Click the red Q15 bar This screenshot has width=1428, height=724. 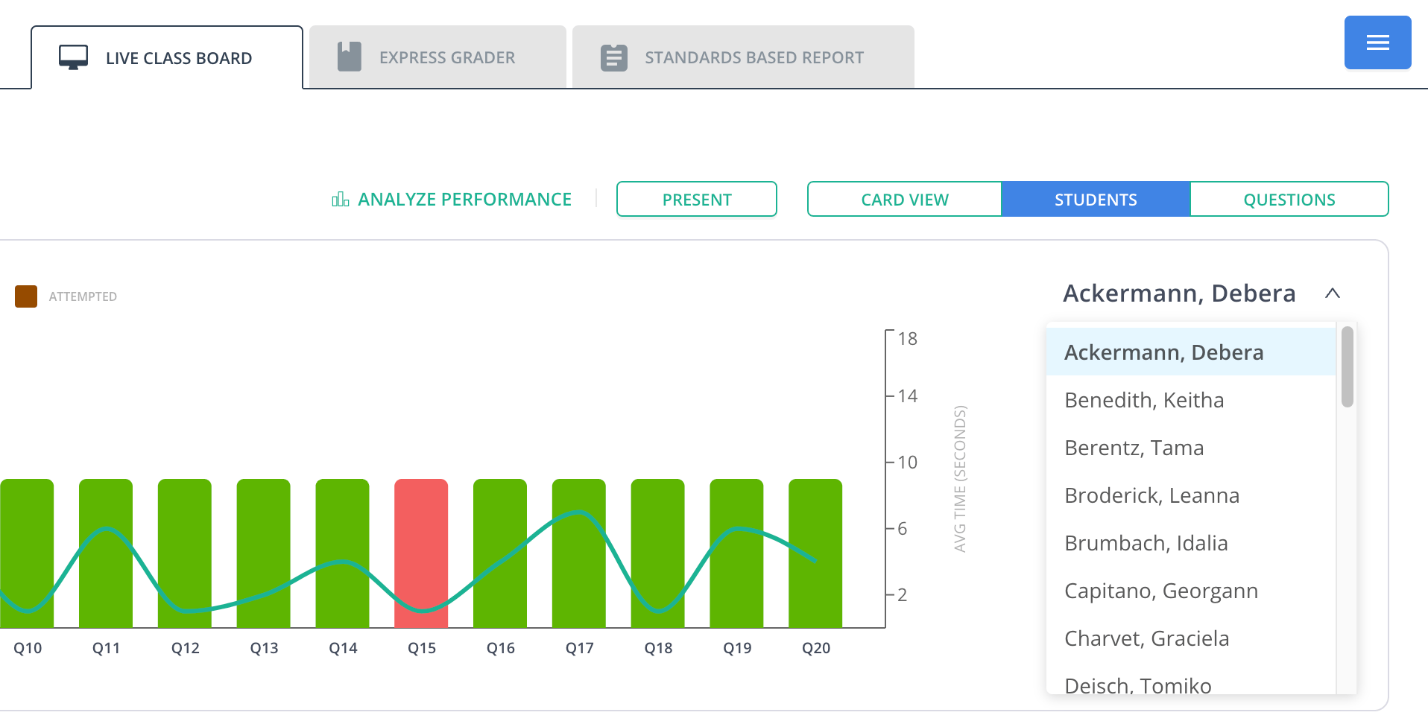pos(421,553)
